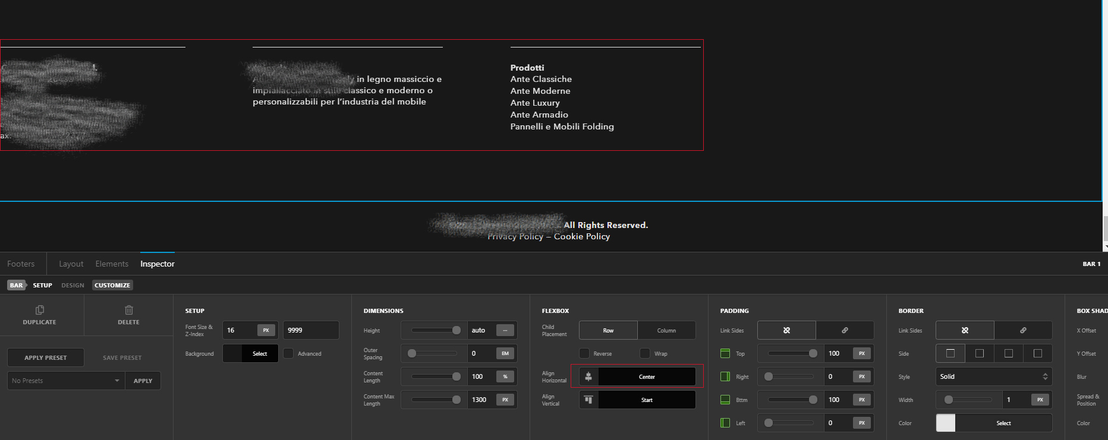Image resolution: width=1108 pixels, height=440 pixels.
Task: Change Font Size PX unit
Action: coord(266,330)
